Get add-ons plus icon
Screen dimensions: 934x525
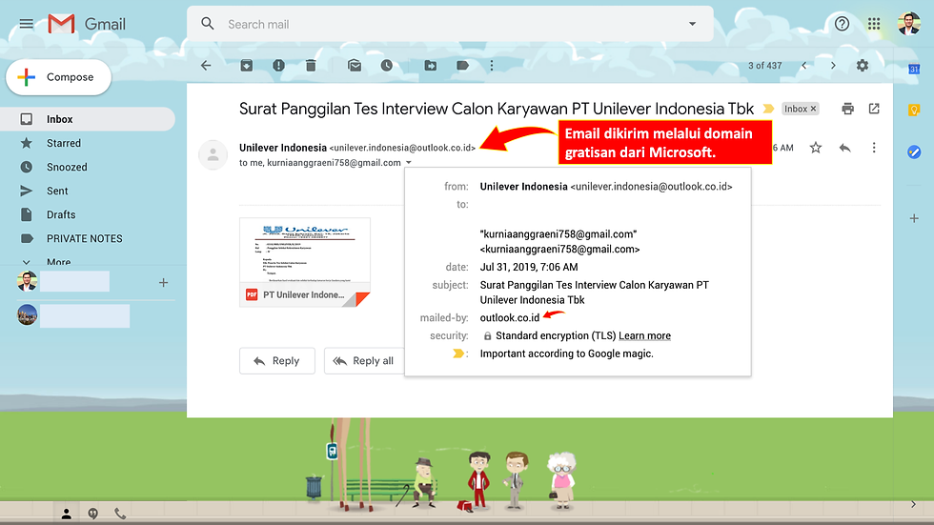[914, 218]
